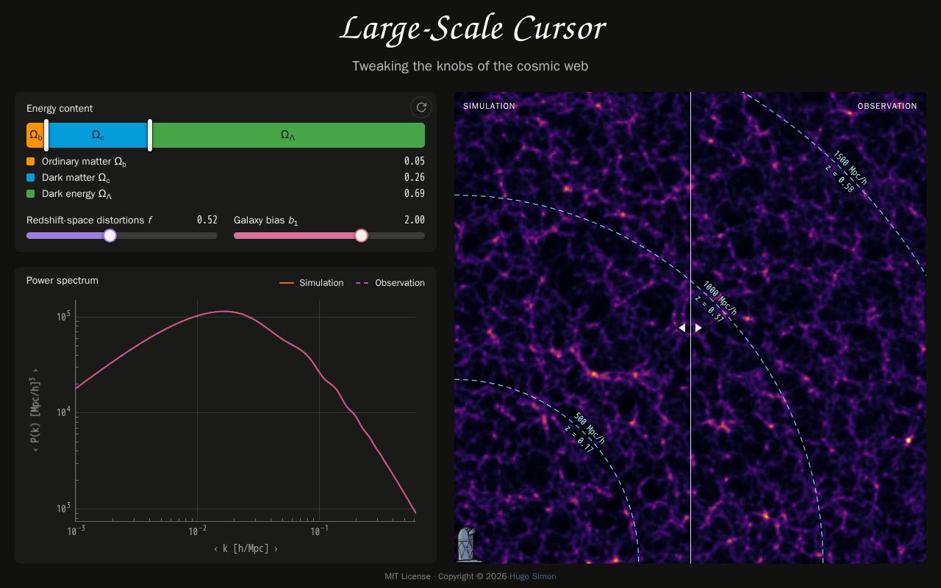Viewport: 941px width, 588px height.
Task: Click the green Dark energy legend square
Action: click(30, 193)
